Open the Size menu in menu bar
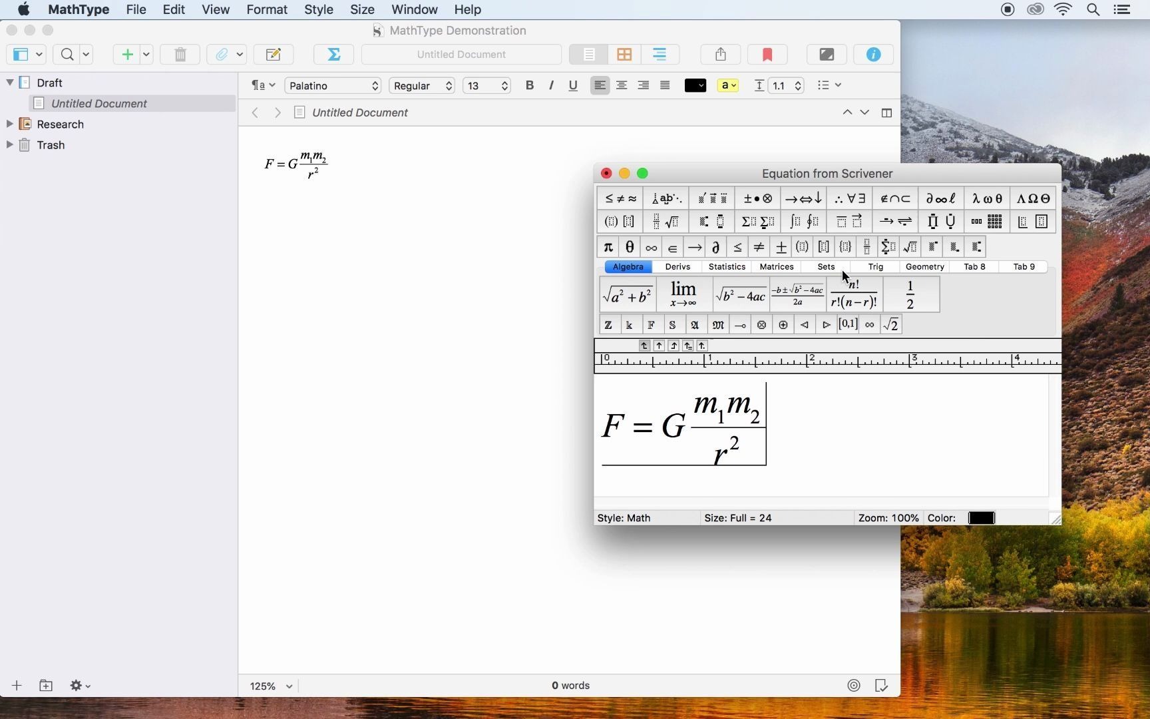The image size is (1150, 719). 362,10
